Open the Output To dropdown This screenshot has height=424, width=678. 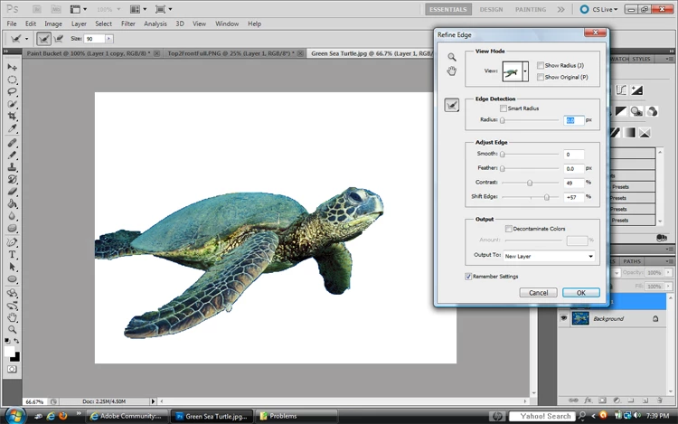pyautogui.click(x=550, y=256)
